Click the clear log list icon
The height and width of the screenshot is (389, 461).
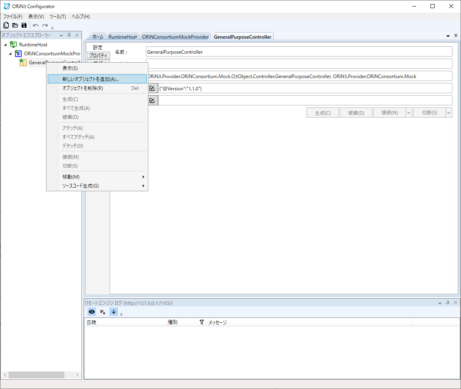(103, 312)
